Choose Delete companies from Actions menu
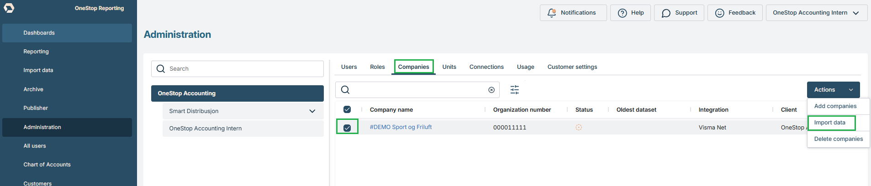The image size is (871, 186). [838, 139]
